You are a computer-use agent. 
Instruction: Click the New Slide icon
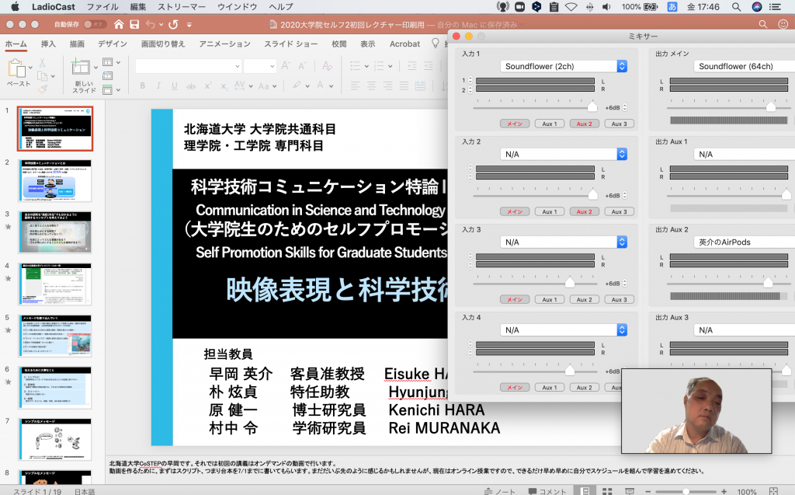80,67
